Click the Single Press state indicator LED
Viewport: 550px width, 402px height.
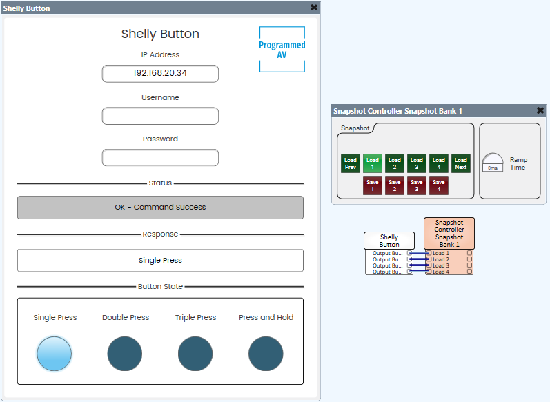click(x=55, y=354)
